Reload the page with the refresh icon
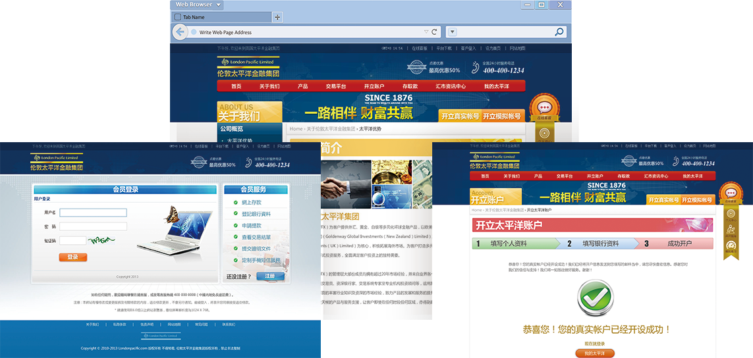This screenshot has height=358, width=753. (434, 32)
